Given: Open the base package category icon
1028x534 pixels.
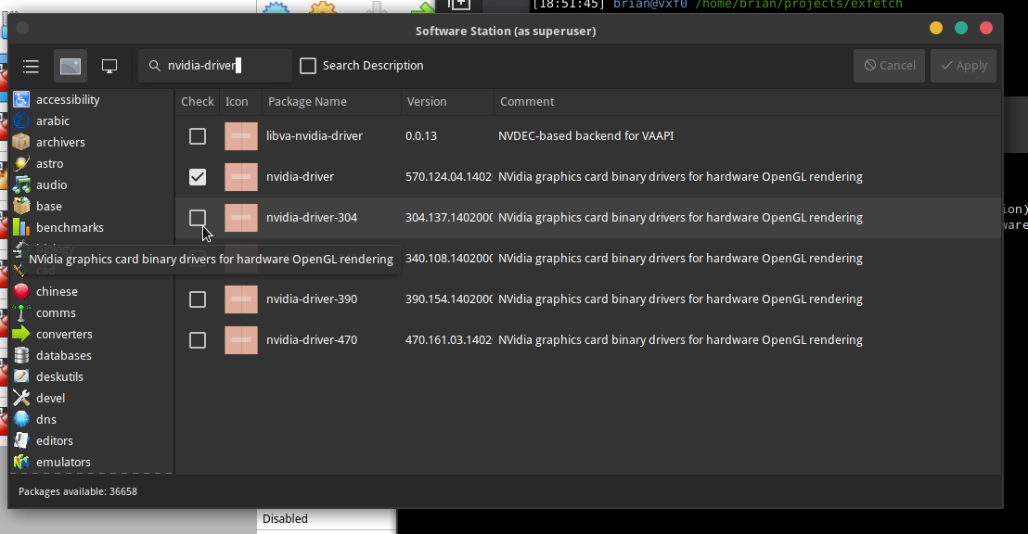Looking at the screenshot, I should point(21,206).
